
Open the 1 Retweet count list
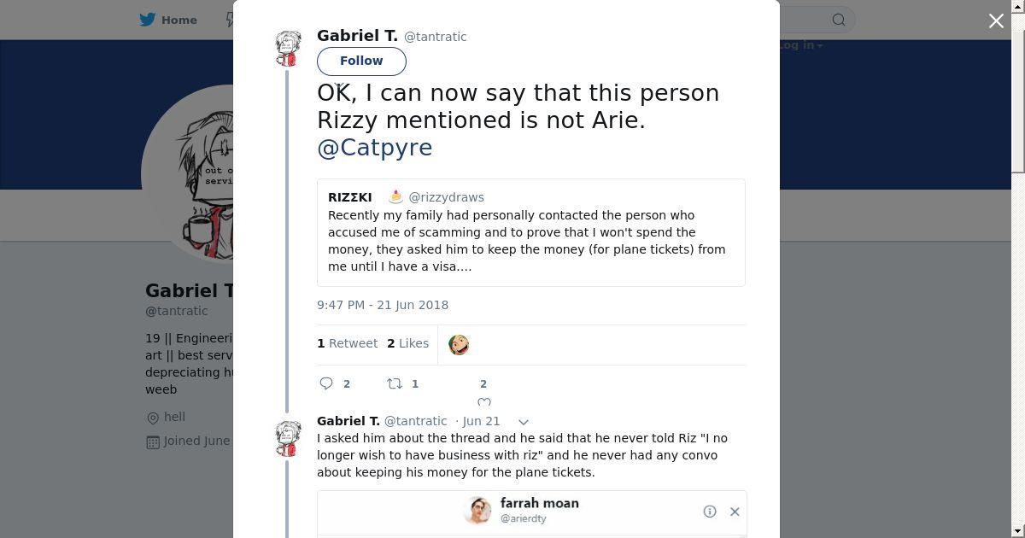(x=347, y=343)
